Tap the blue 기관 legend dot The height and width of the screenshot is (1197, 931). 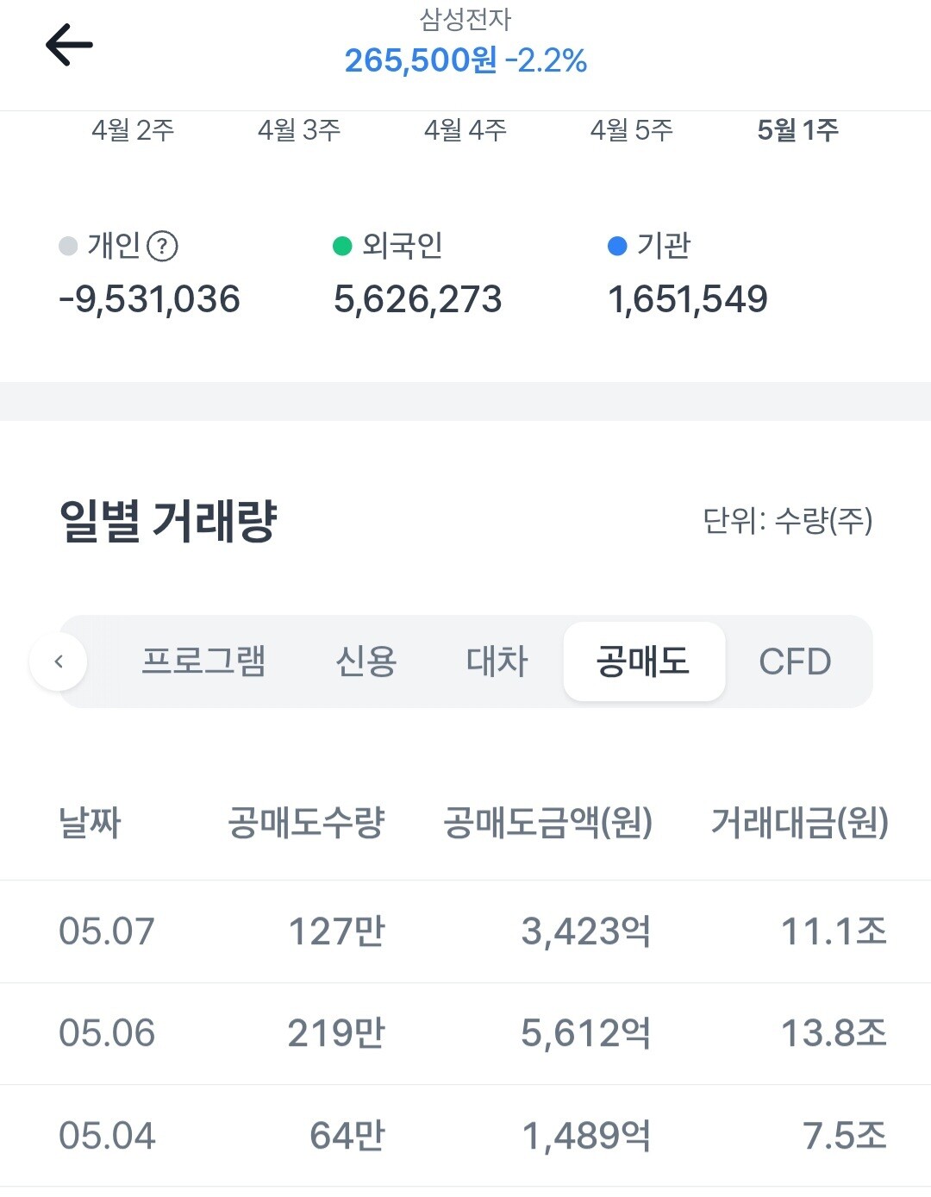(x=617, y=247)
